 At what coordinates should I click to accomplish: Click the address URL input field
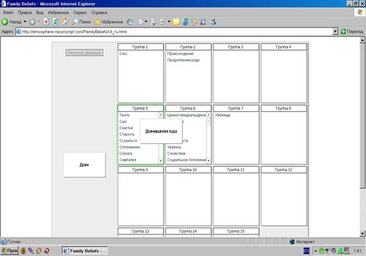click(174, 31)
